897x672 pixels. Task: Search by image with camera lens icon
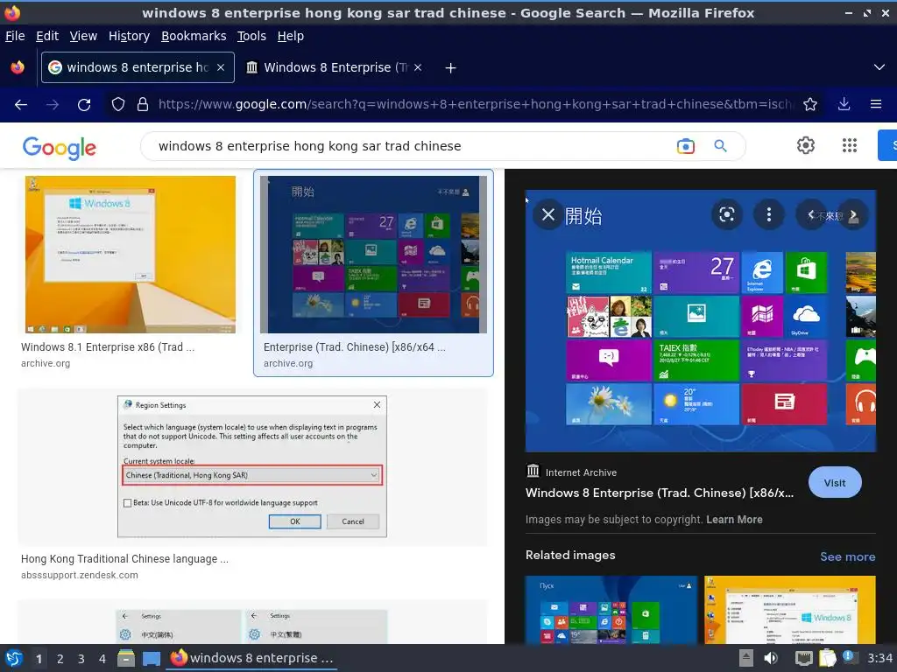pos(685,146)
